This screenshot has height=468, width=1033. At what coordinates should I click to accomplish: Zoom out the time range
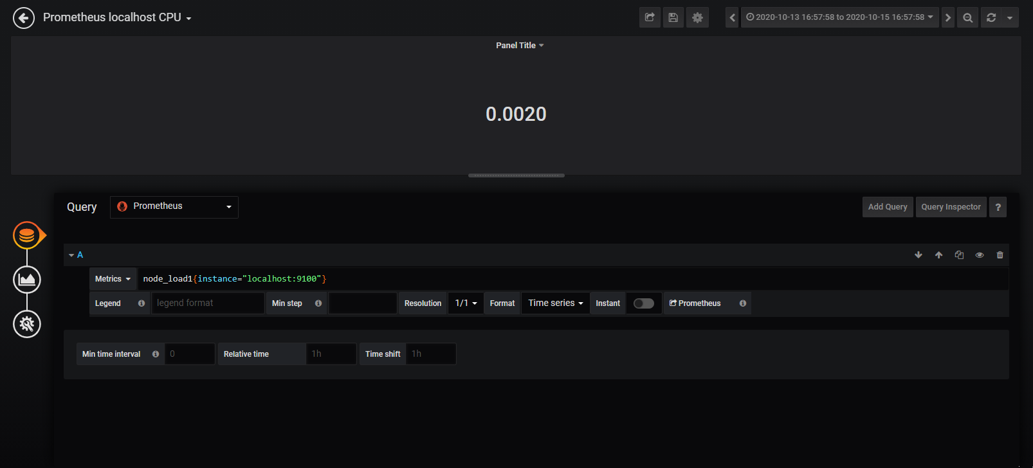[967, 17]
